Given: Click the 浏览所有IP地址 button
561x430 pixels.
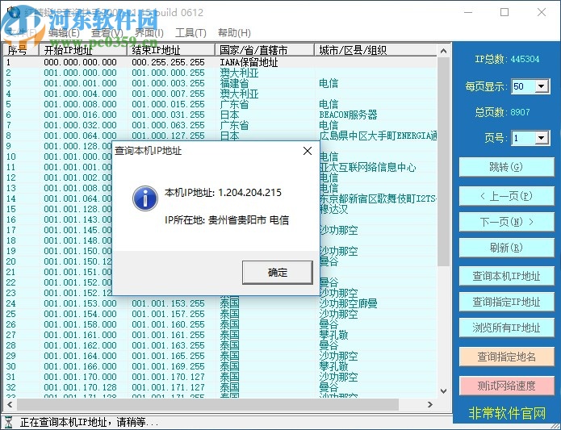Looking at the screenshot, I should (506, 328).
